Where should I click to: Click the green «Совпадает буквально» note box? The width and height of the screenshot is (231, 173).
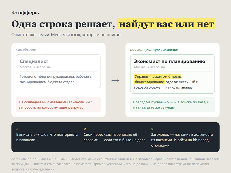click(x=173, y=105)
